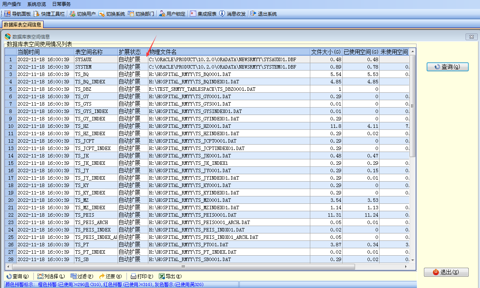The width and height of the screenshot is (480, 288).
Task: Click the horizontal scrollbar left arrow
Action: pyautogui.click(x=8, y=267)
